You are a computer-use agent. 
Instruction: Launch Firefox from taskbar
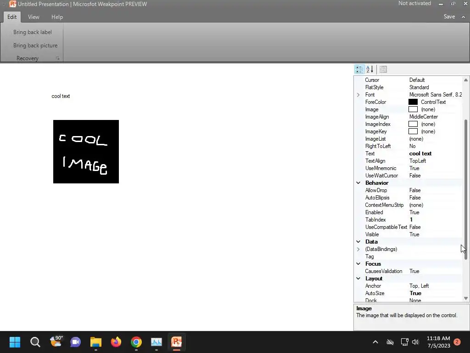coord(116,342)
